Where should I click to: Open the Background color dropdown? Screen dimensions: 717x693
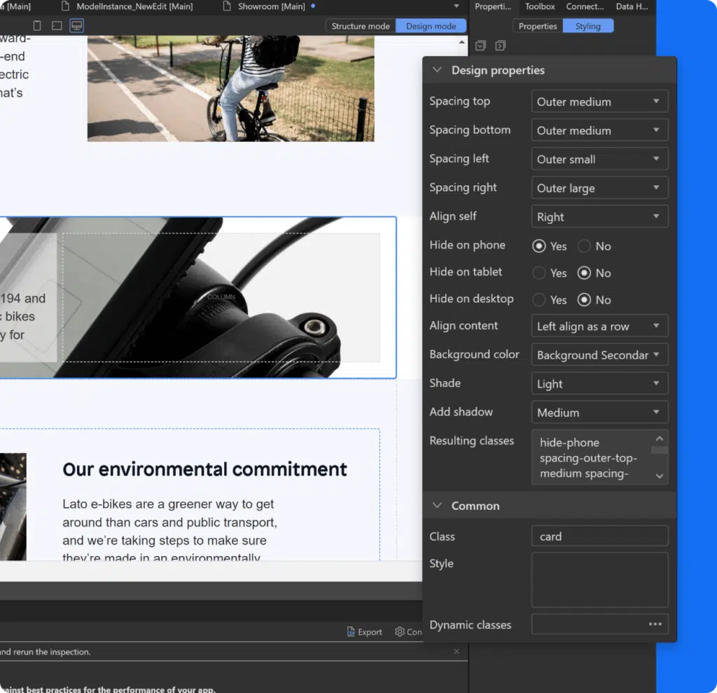tap(599, 355)
